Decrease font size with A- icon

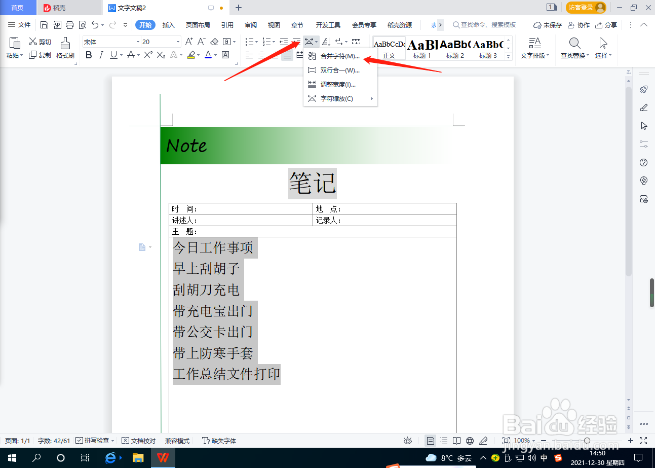pyautogui.click(x=201, y=42)
